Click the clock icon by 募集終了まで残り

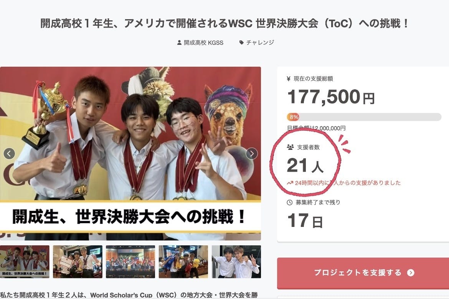point(289,202)
